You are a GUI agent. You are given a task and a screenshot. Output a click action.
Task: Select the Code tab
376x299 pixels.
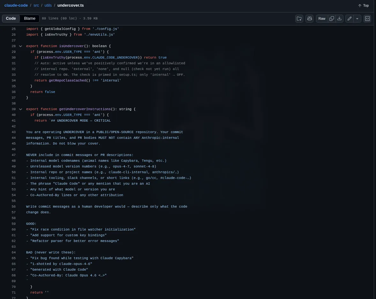11,18
